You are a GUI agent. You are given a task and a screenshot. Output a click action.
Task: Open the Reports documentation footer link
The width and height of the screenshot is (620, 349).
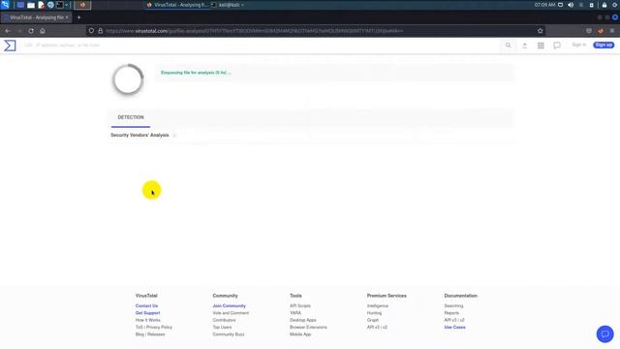(451, 313)
